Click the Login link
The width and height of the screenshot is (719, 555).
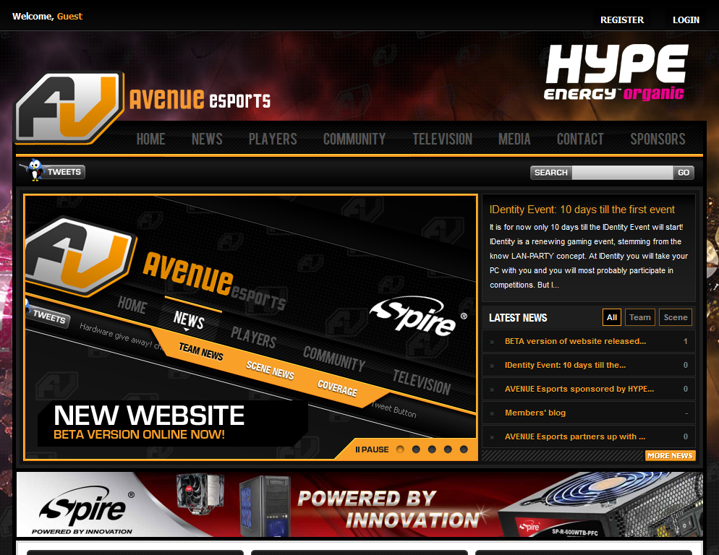tap(686, 20)
